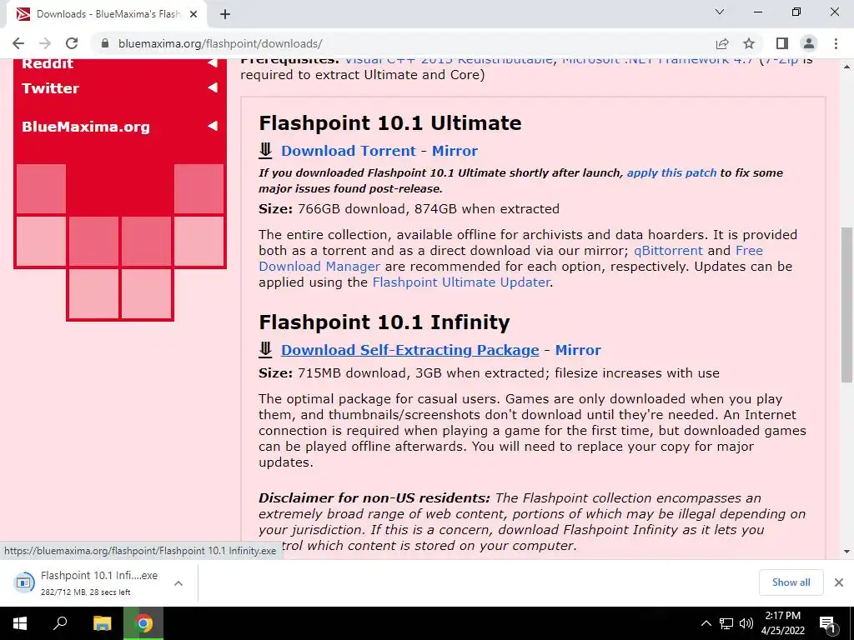Click the scrollbar up arrow
Viewport: 854px width, 640px height.
coord(847,67)
